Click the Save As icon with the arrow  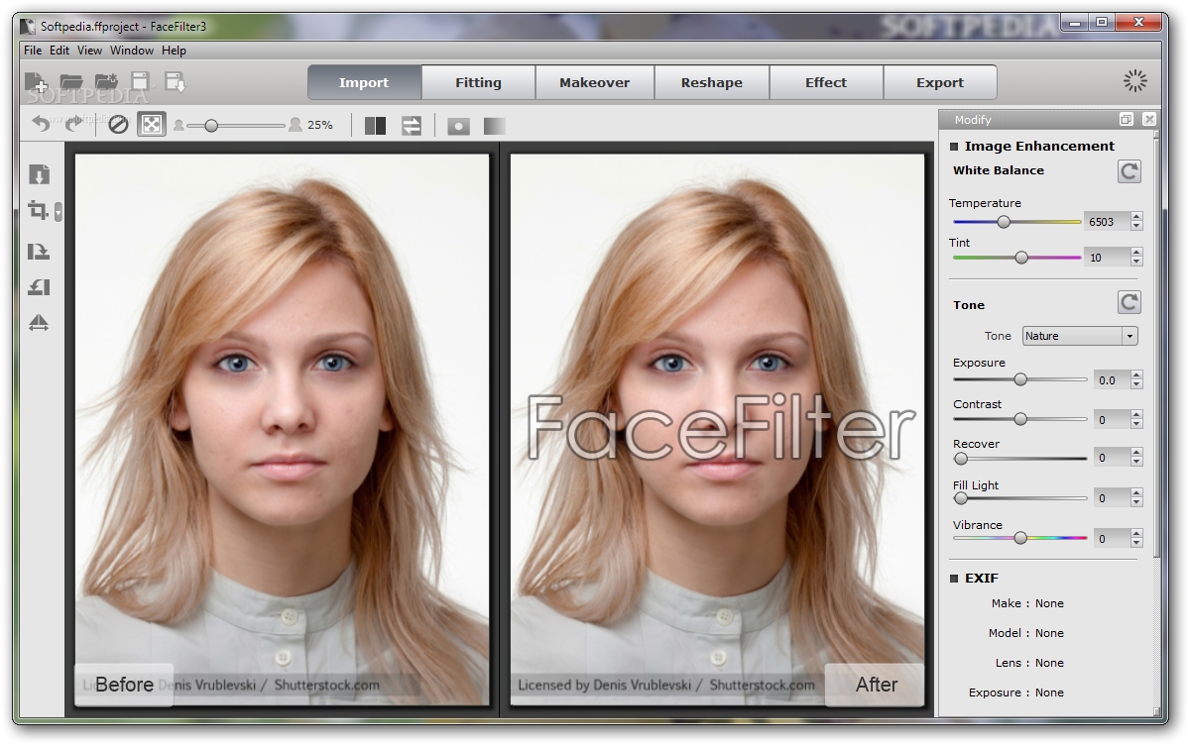[176, 82]
